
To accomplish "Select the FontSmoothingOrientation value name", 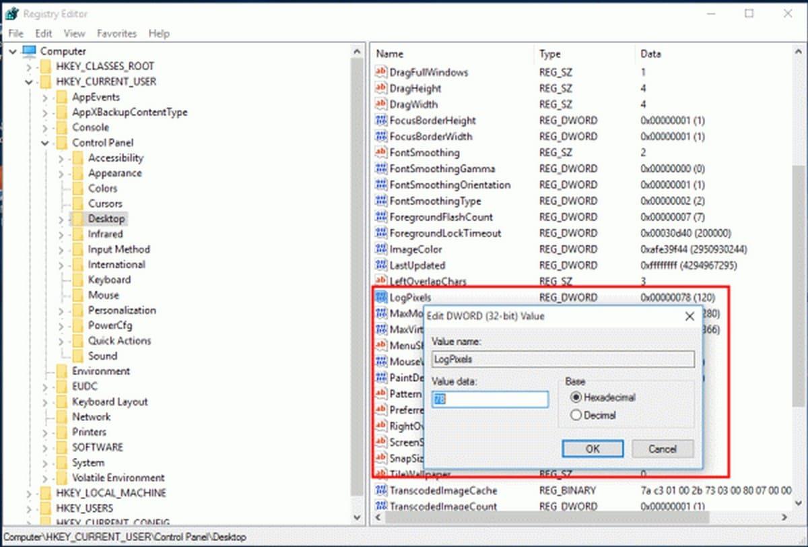I will coord(450,185).
